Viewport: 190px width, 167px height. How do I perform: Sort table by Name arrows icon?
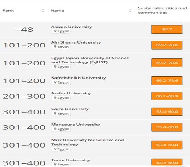pyautogui.click(x=130, y=11)
